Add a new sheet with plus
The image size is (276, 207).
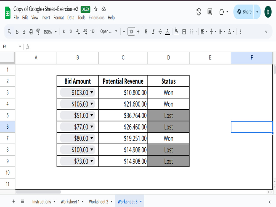[14, 201]
